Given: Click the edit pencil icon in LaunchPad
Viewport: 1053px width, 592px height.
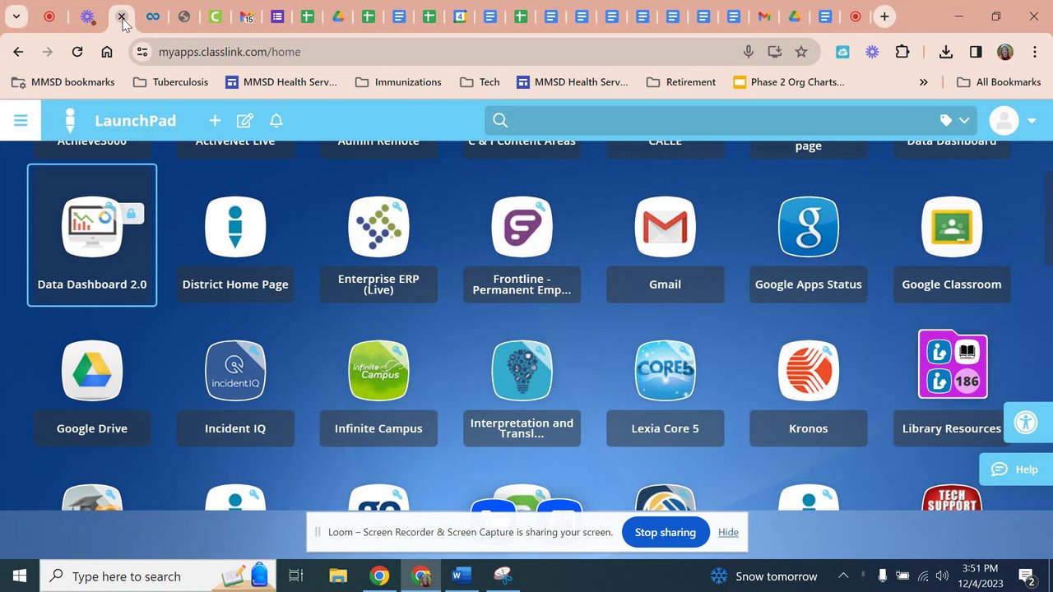Looking at the screenshot, I should [x=245, y=121].
